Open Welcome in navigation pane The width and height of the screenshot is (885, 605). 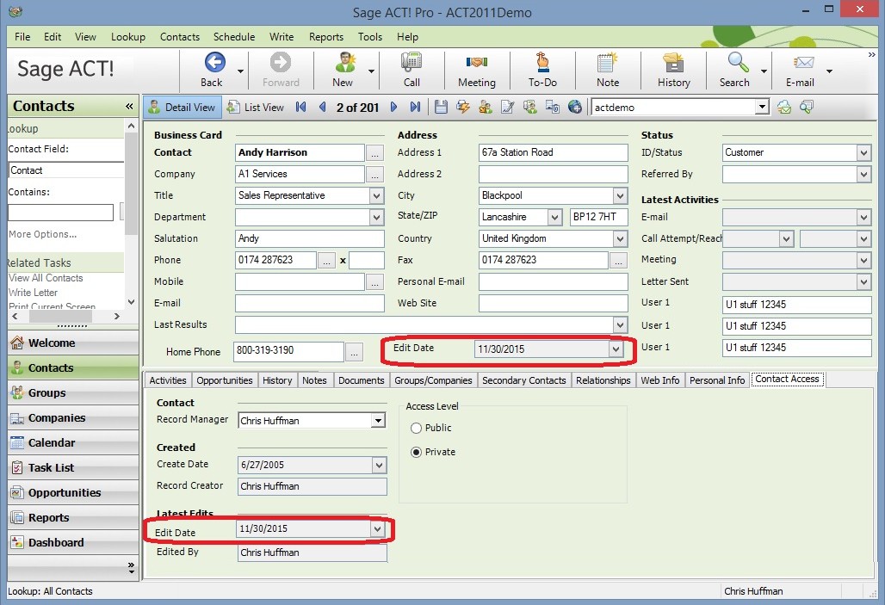73,343
